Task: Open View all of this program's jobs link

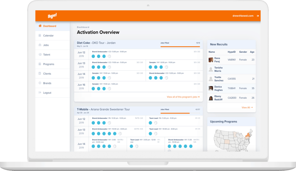Action: coord(183,97)
